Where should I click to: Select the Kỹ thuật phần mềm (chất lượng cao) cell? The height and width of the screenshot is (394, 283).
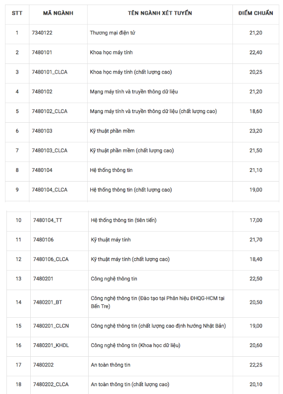tap(132, 150)
